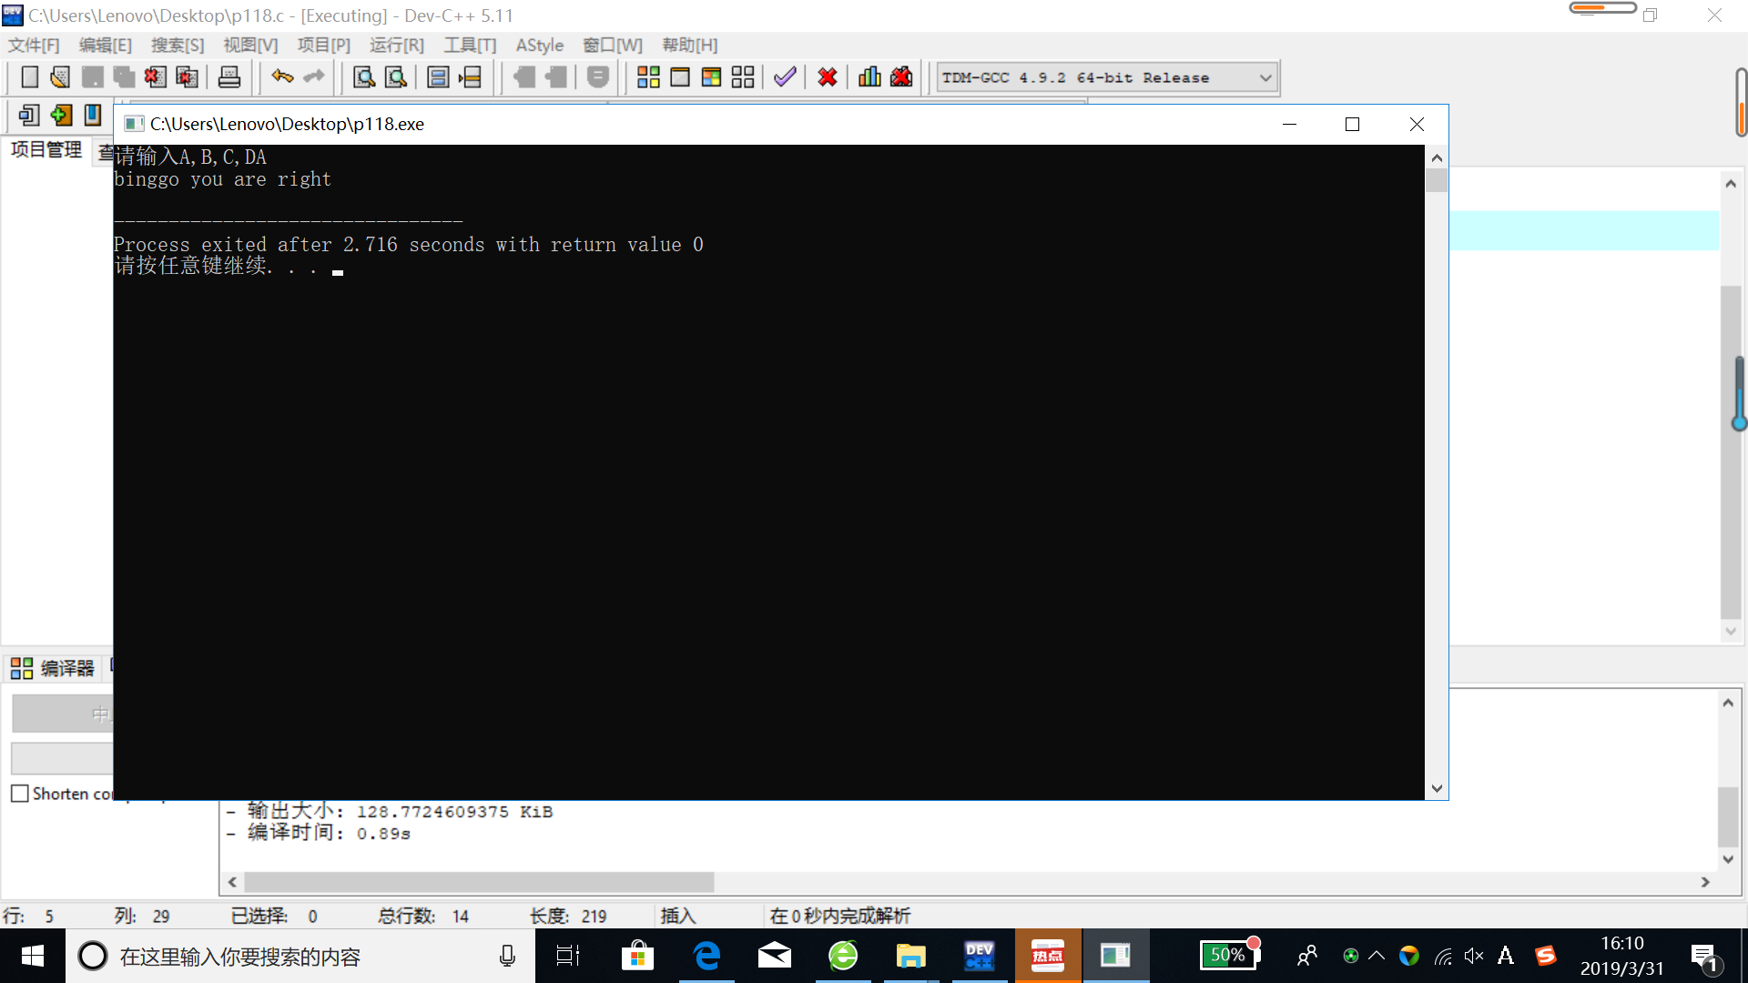Switch to the 项目管理 tab
This screenshot has width=1748, height=983.
(x=46, y=149)
